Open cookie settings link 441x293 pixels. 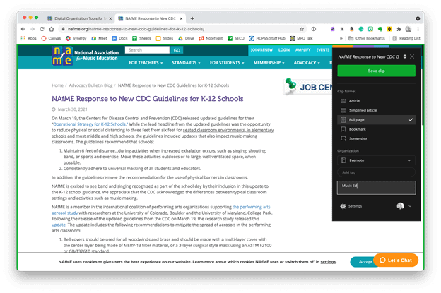coord(328,262)
